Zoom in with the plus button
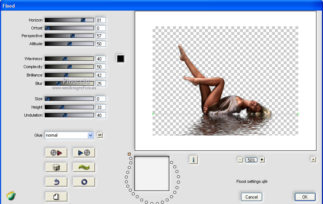323x204 pixels. click(262, 160)
